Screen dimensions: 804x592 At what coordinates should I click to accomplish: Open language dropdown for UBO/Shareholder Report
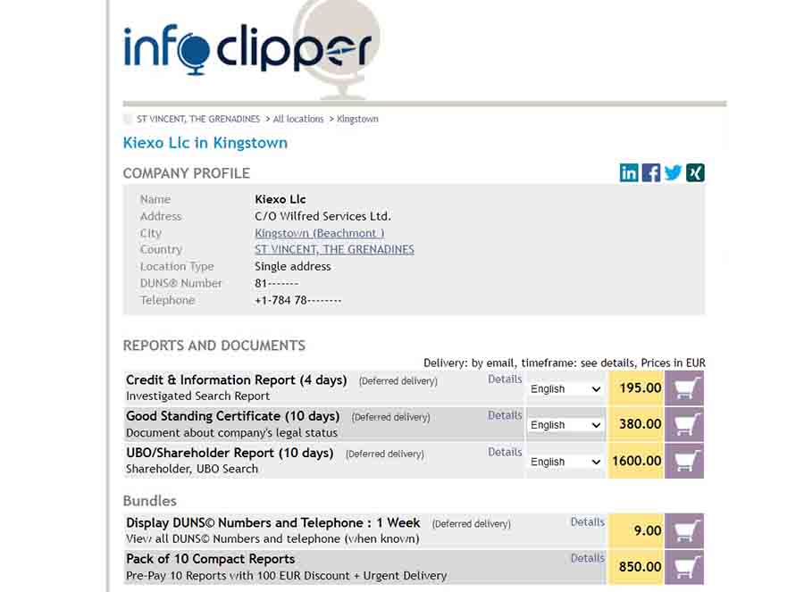pos(565,462)
